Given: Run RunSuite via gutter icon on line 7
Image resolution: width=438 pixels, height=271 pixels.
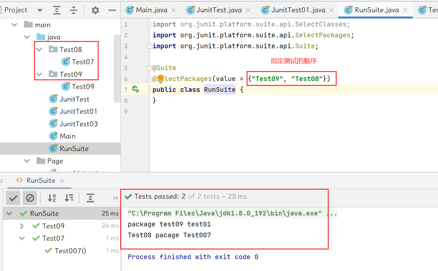Looking at the screenshot, I should [x=135, y=89].
